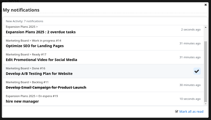Click the 10 seconds ago timestamp
This screenshot has height=120, width=211.
[x=190, y=99]
